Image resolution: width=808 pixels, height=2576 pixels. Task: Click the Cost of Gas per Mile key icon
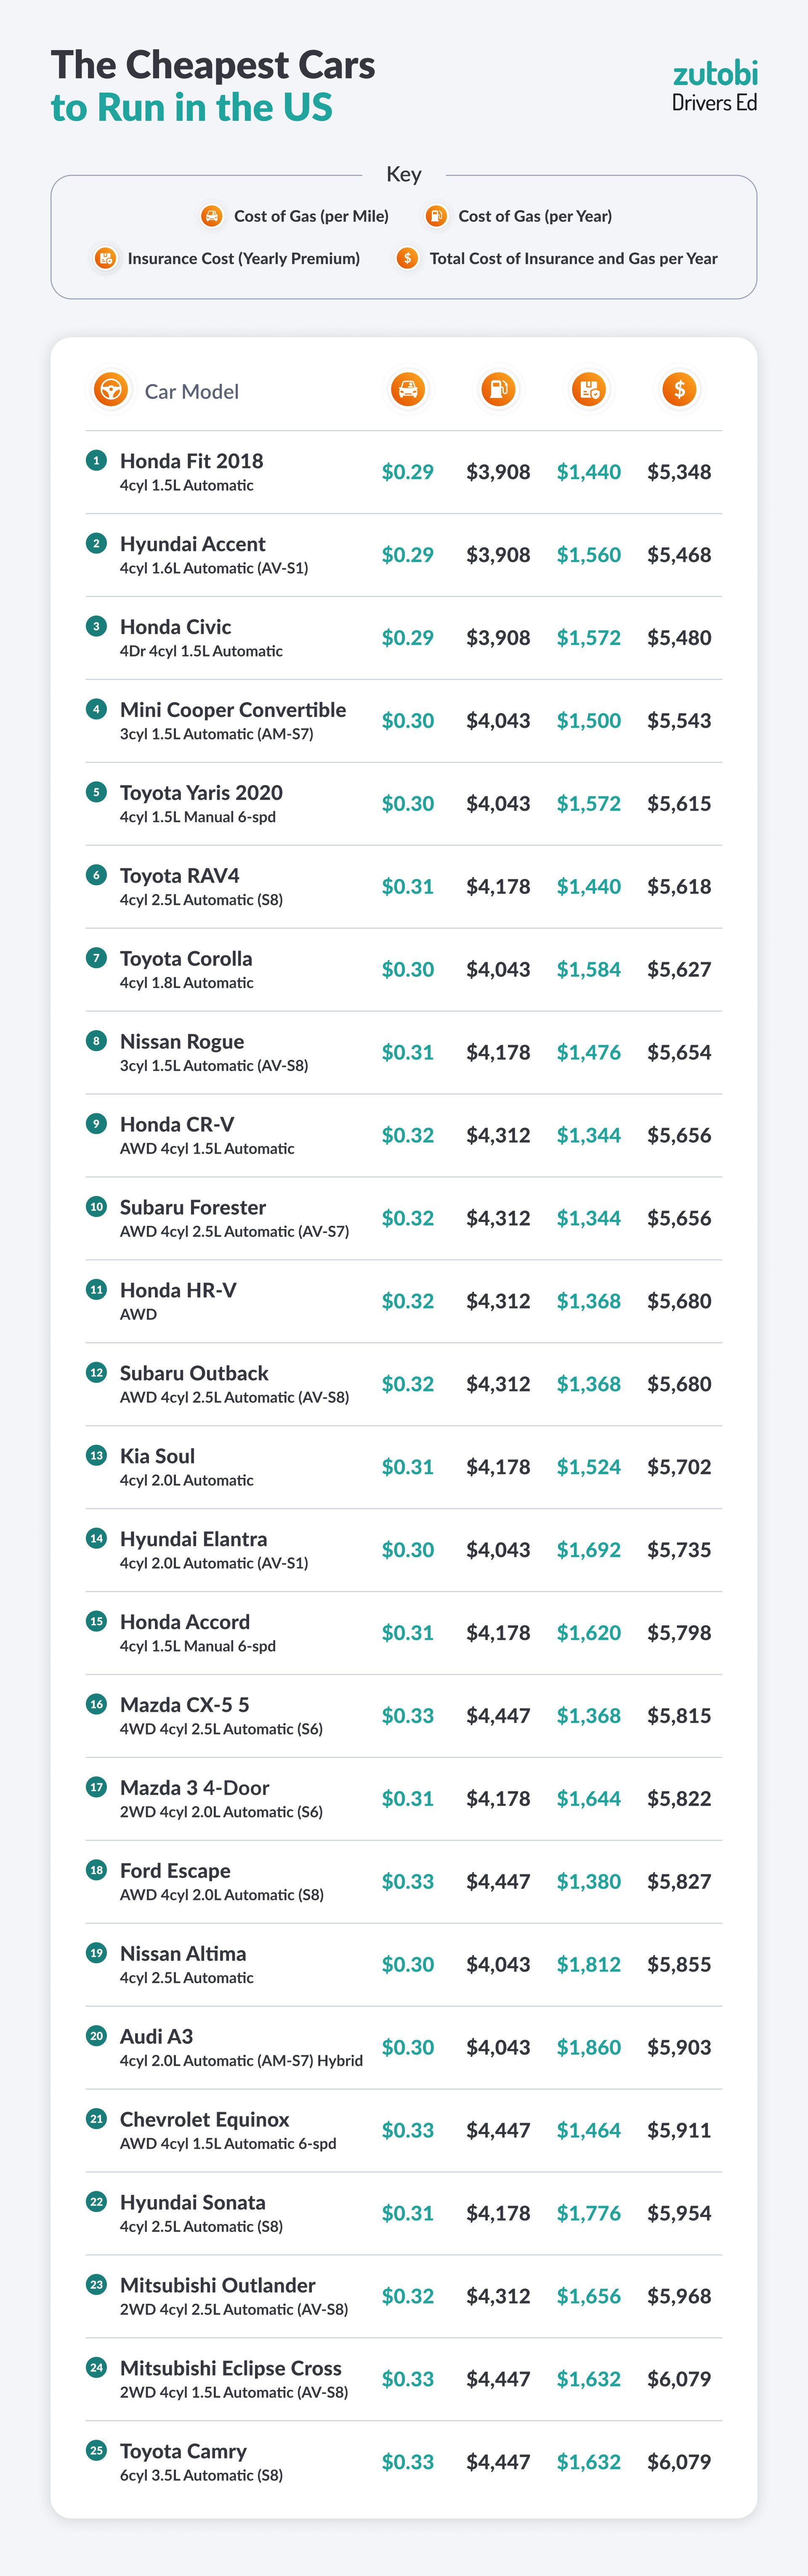(211, 216)
